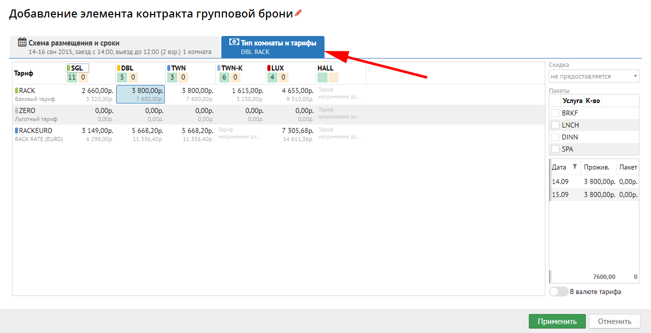Click the filter icon in Дата column

[575, 167]
